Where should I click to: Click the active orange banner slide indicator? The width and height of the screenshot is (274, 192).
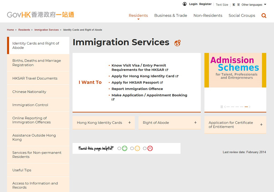click(246, 107)
